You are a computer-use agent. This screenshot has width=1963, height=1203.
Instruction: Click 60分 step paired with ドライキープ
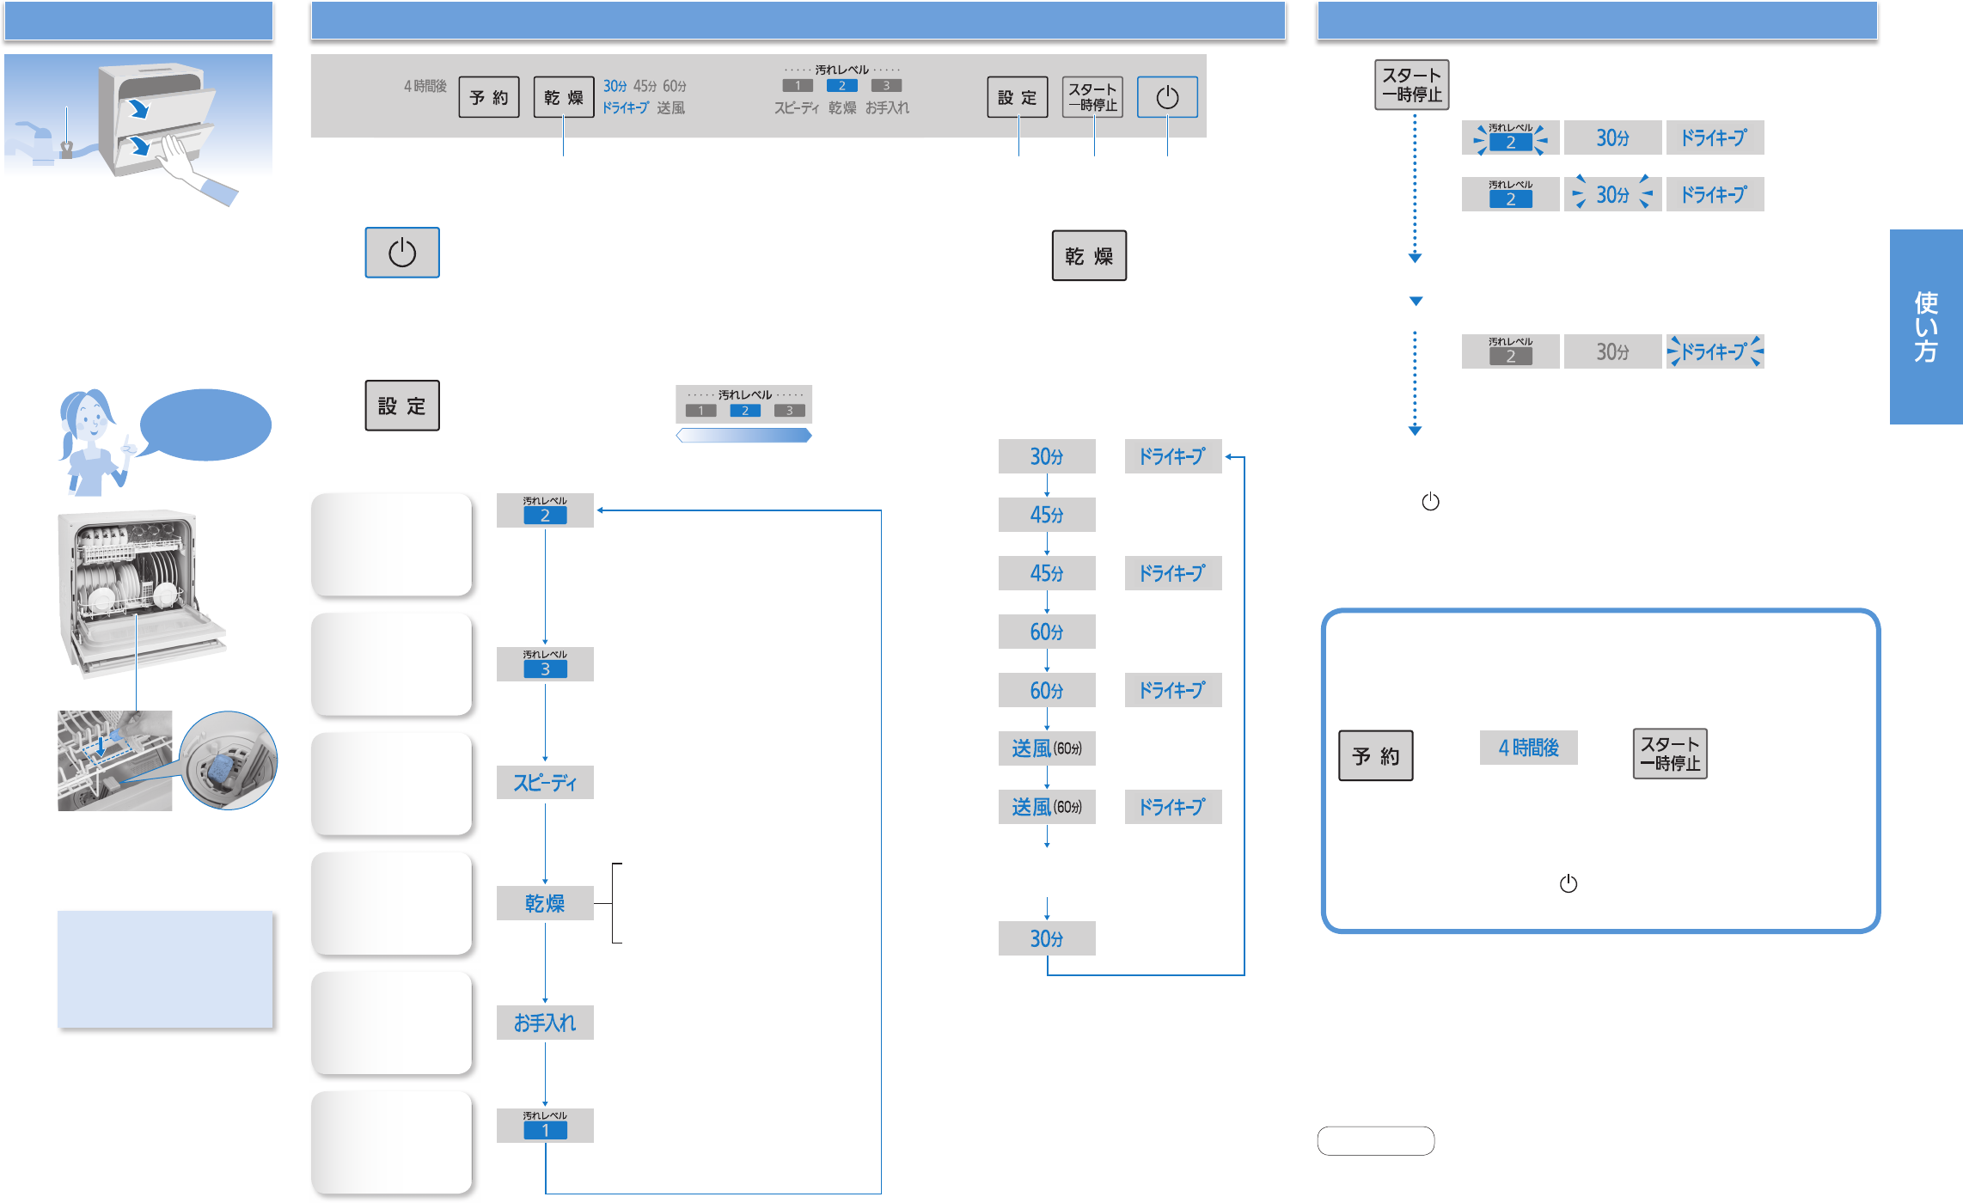pyautogui.click(x=1047, y=690)
